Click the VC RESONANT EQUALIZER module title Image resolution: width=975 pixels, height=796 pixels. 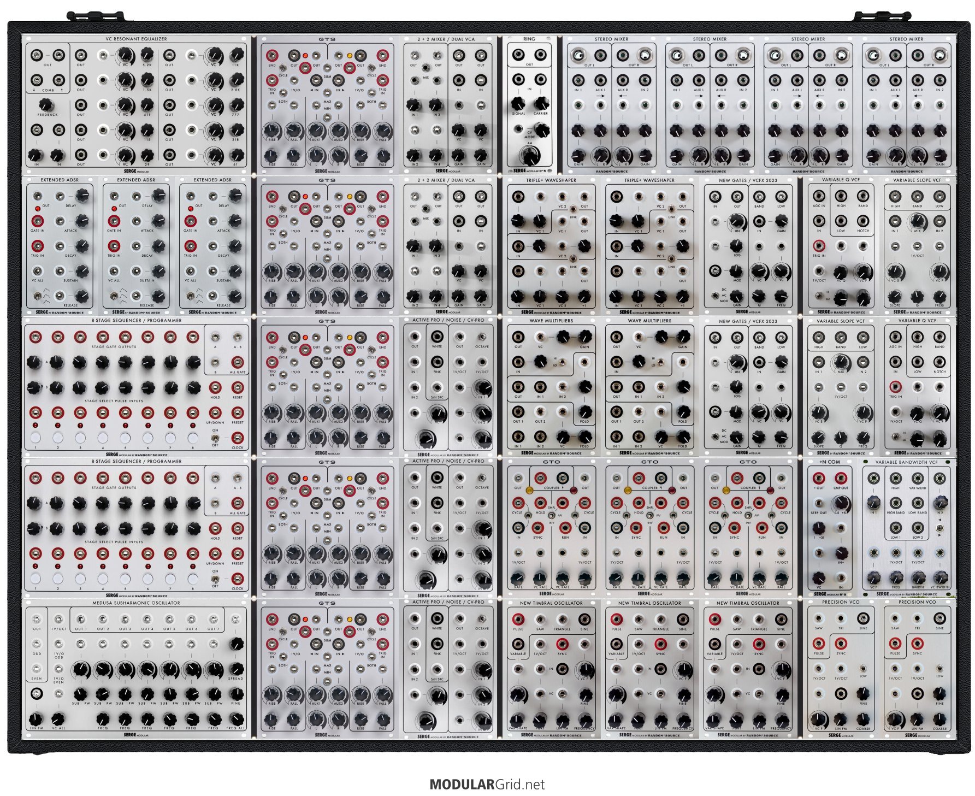137,39
